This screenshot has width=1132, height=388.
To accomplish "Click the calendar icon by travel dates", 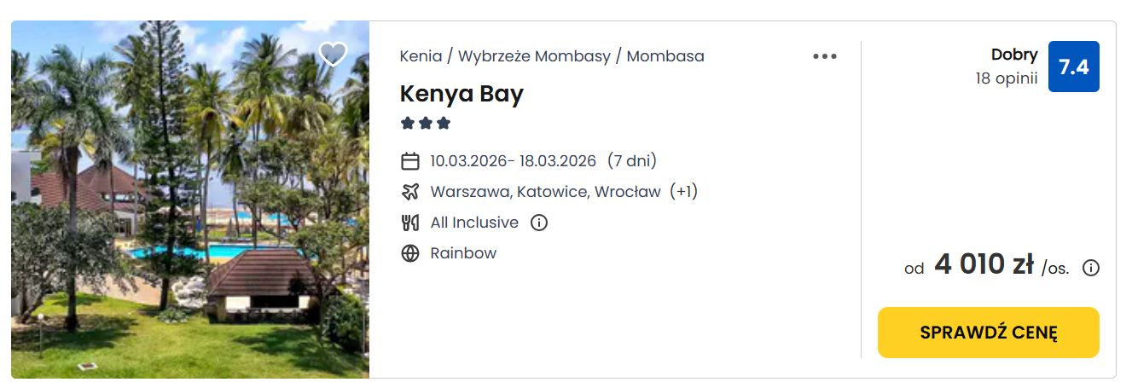I will click(x=410, y=161).
